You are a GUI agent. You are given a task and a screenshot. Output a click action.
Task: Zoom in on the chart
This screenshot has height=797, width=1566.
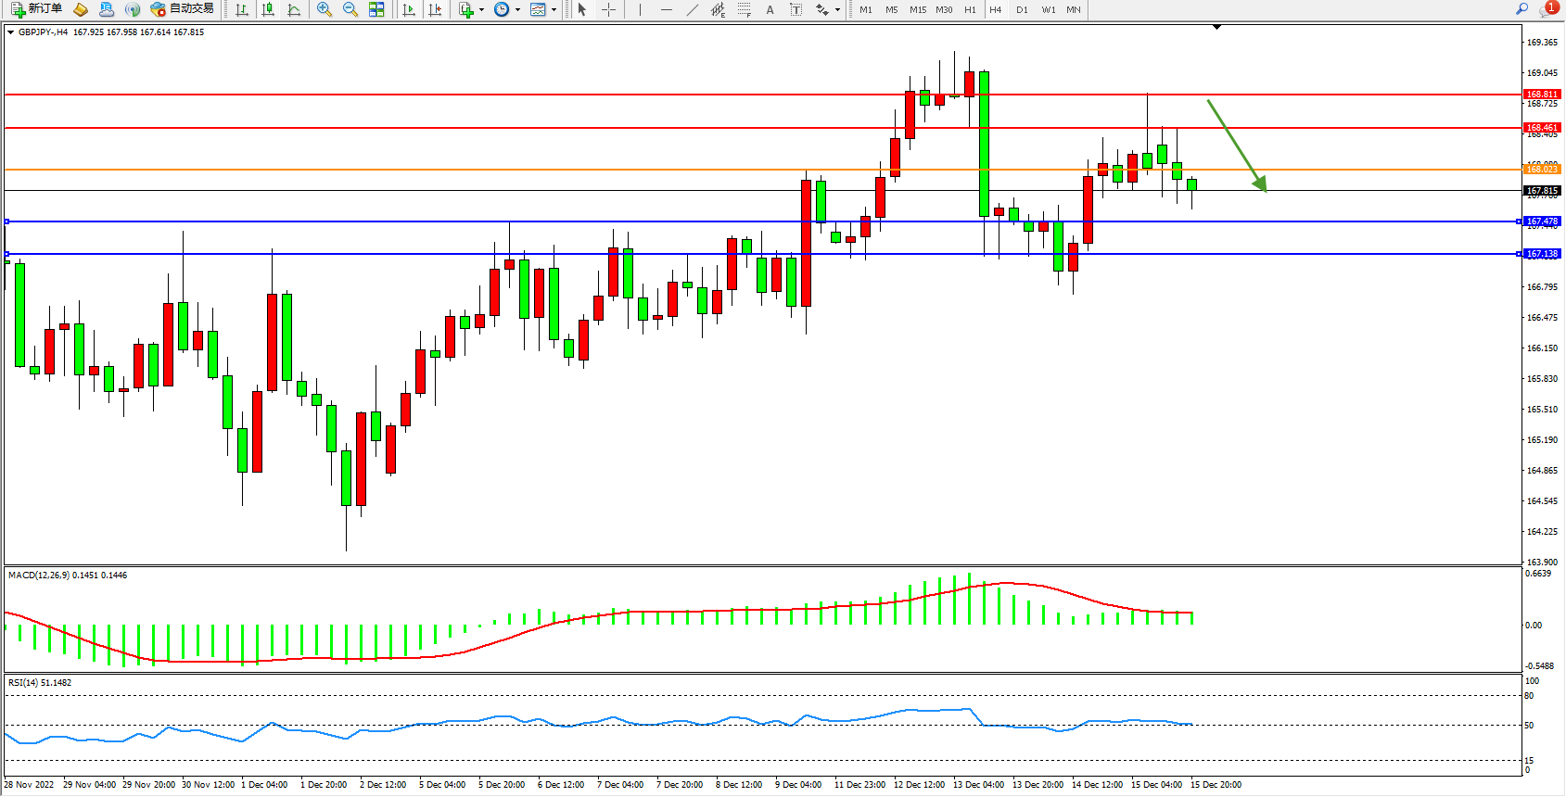(325, 9)
